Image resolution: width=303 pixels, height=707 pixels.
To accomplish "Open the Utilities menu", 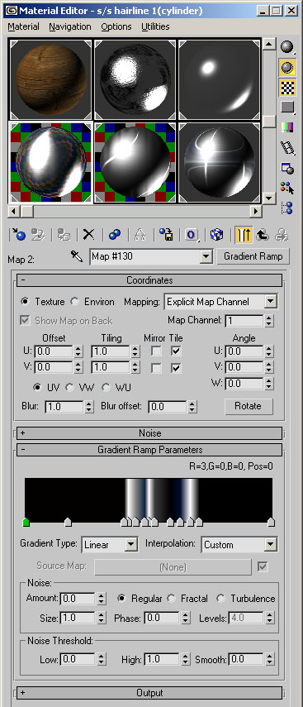I will (x=155, y=26).
